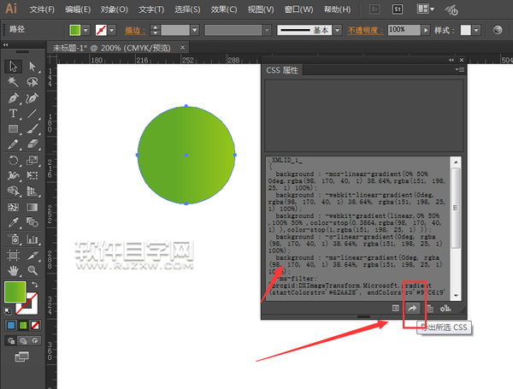Select the Direct Selection tool

point(32,66)
